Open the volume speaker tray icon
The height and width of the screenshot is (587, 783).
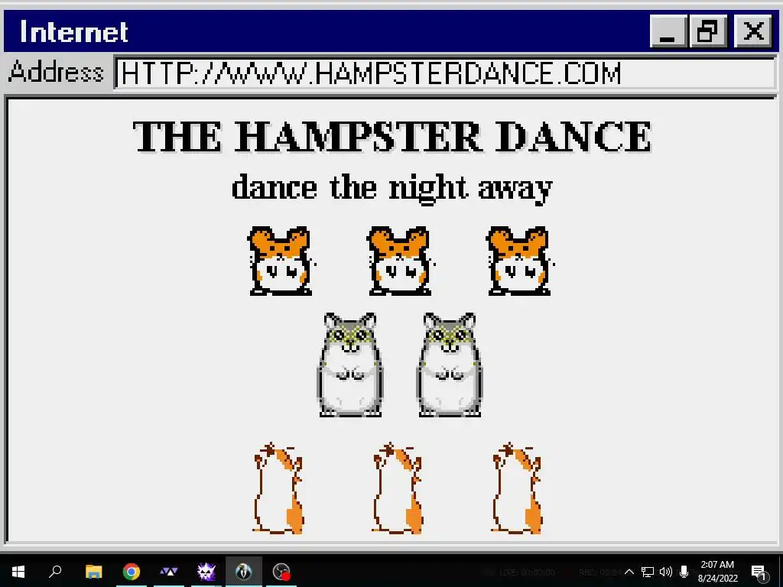(666, 572)
